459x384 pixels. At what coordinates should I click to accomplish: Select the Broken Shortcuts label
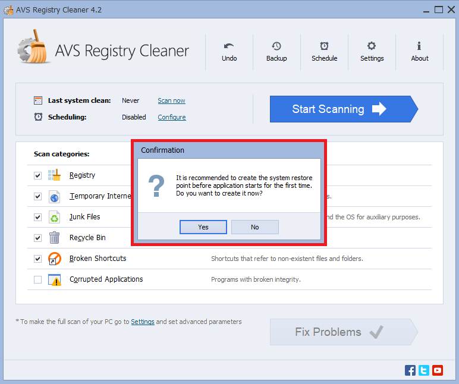tap(98, 259)
